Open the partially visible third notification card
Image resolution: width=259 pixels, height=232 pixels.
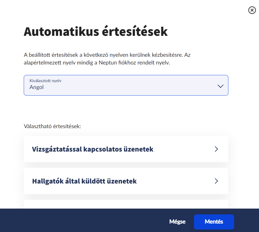tap(126, 204)
